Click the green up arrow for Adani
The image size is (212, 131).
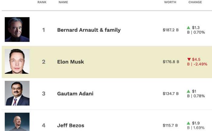tap(189, 91)
